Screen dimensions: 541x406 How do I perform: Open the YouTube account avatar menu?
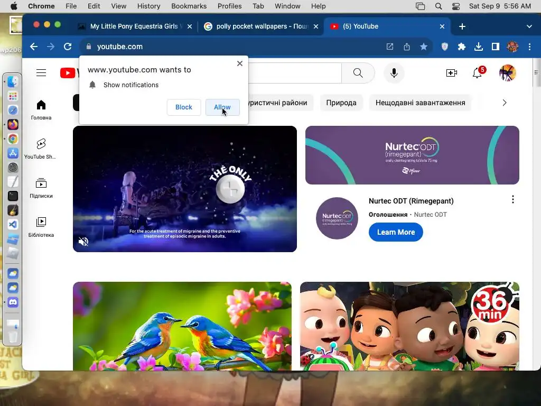507,73
